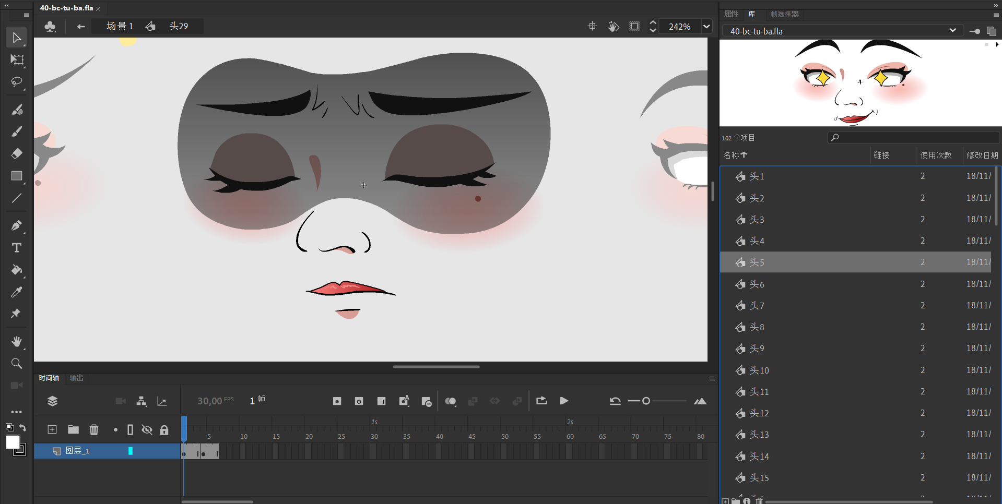Image resolution: width=1002 pixels, height=504 pixels.
Task: Pick the Paint Bucket tool
Action: [x=17, y=270]
